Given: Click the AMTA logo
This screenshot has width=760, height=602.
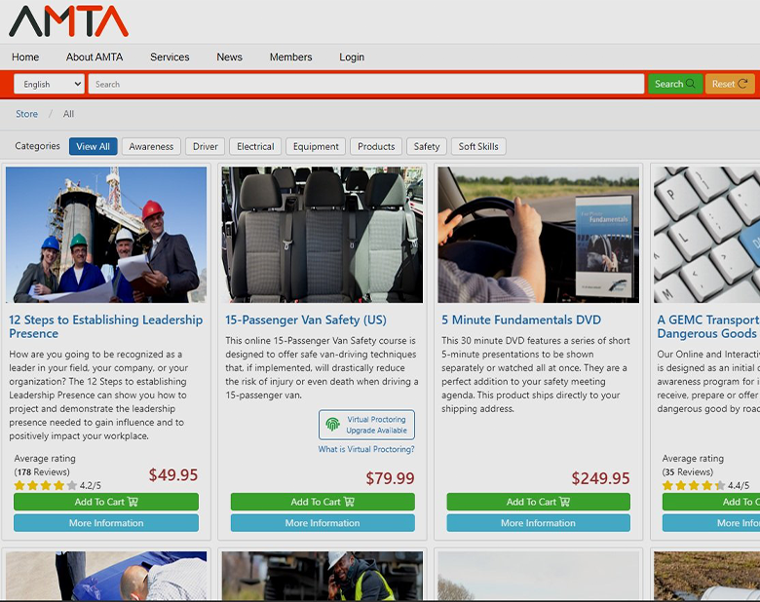Looking at the screenshot, I should point(68,20).
